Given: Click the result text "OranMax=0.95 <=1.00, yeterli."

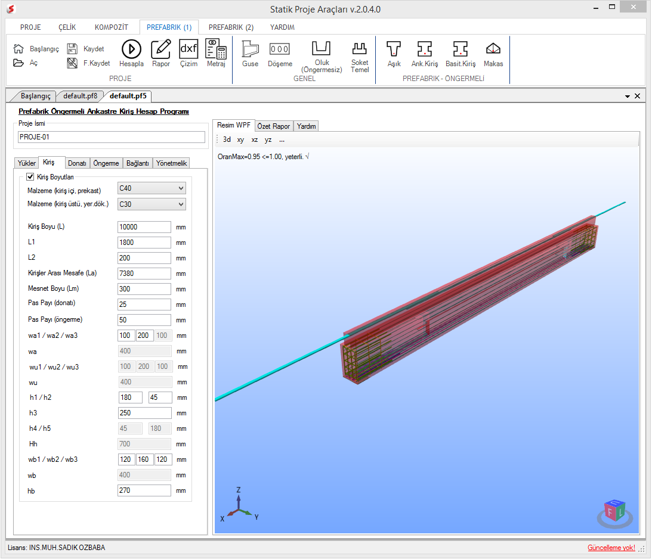Looking at the screenshot, I should tap(260, 157).
